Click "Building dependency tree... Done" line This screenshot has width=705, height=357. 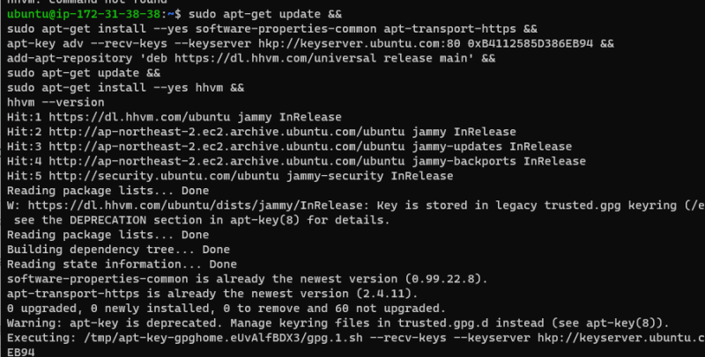(117, 249)
